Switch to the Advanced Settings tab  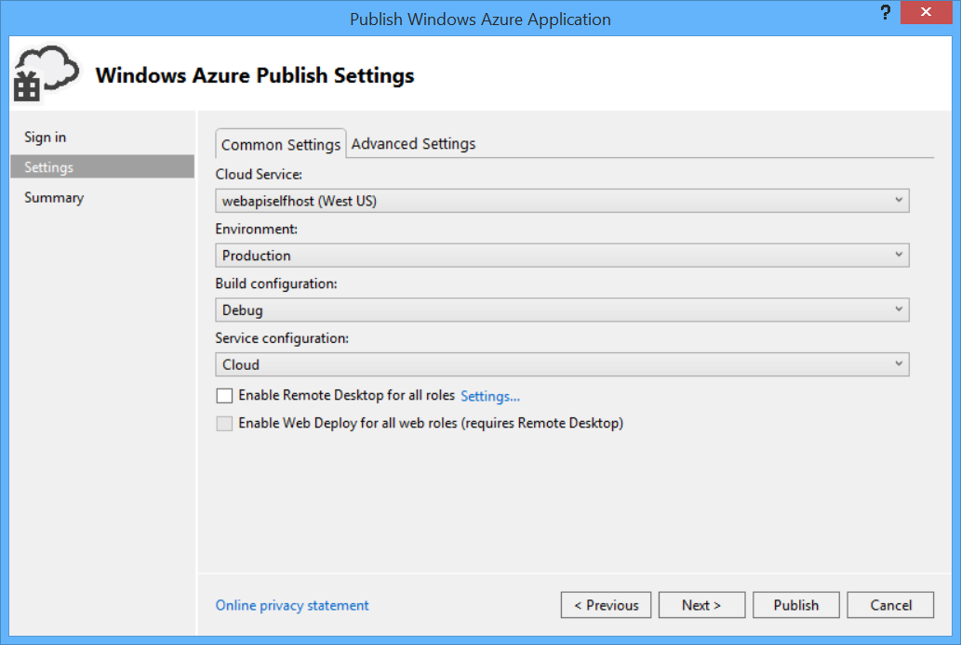pyautogui.click(x=413, y=143)
